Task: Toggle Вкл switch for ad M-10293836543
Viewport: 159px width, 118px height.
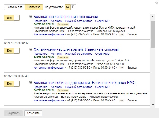Action: click(12, 84)
